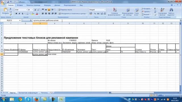This screenshot has height=102, width=182.
Task: Open Форматировать как таблицу gallery
Action: (x=128, y=12)
